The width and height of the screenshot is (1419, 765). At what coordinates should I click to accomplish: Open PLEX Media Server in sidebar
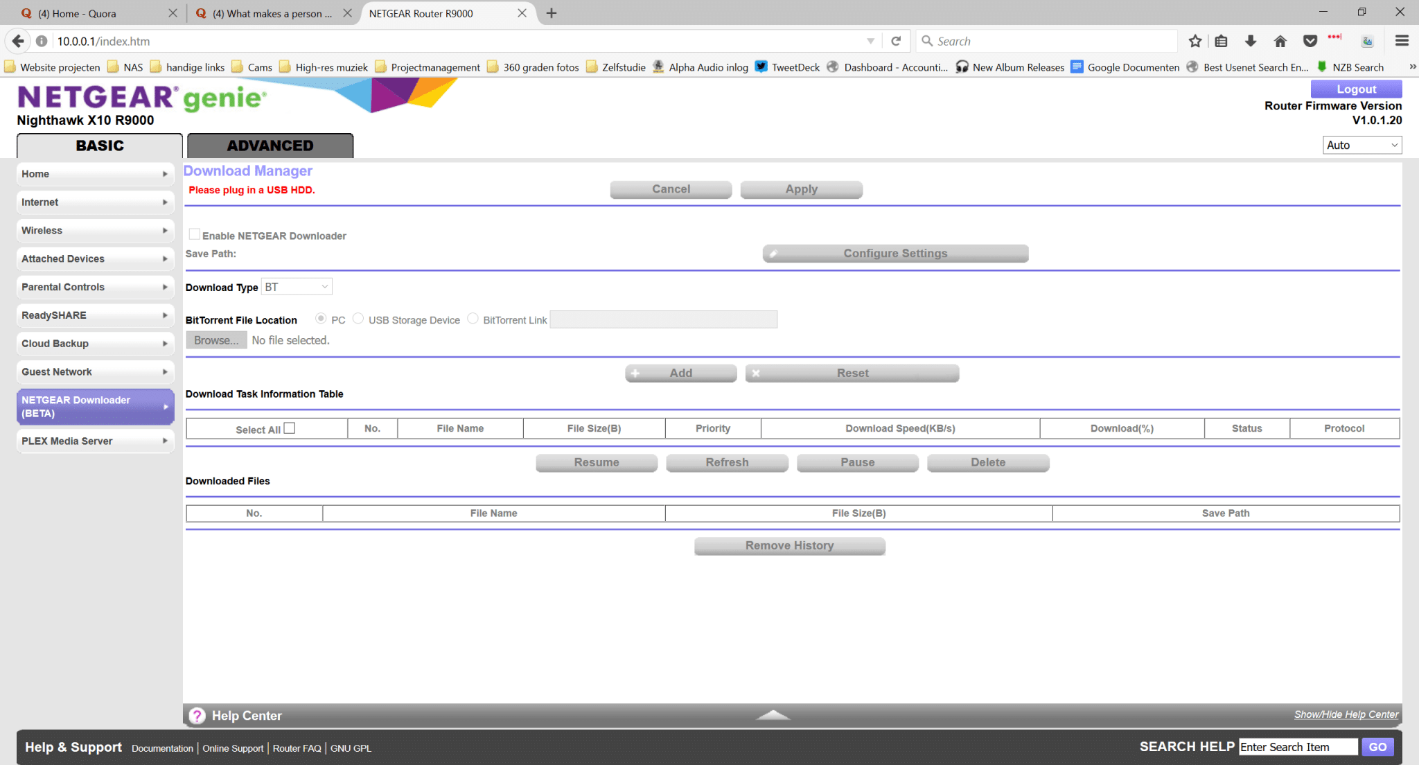[95, 441]
